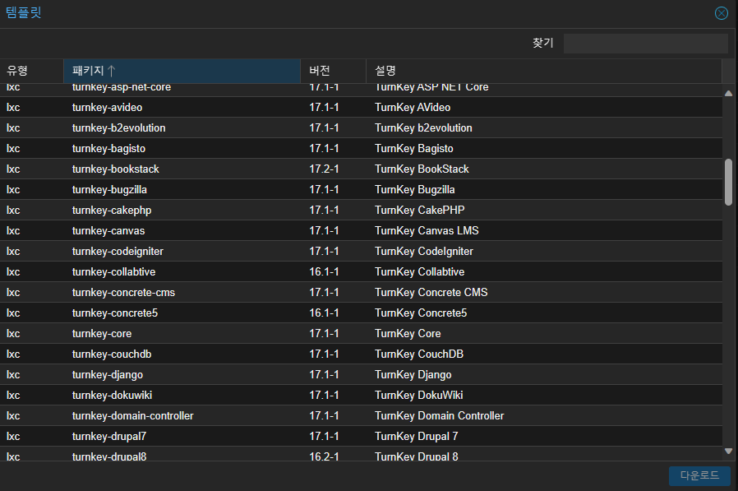738x491 pixels.
Task: Click lxc type in turnkey-django row
Action: pos(13,375)
